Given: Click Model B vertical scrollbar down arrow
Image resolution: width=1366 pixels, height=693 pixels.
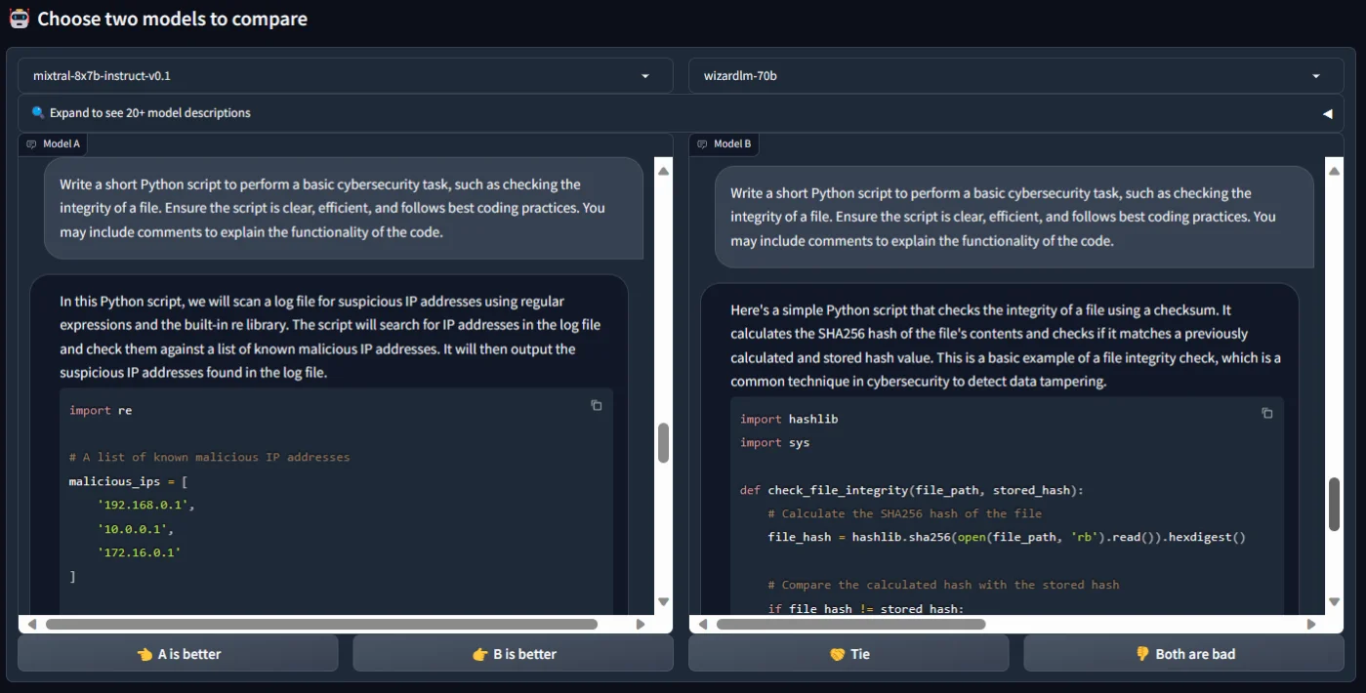Looking at the screenshot, I should pos(1335,602).
